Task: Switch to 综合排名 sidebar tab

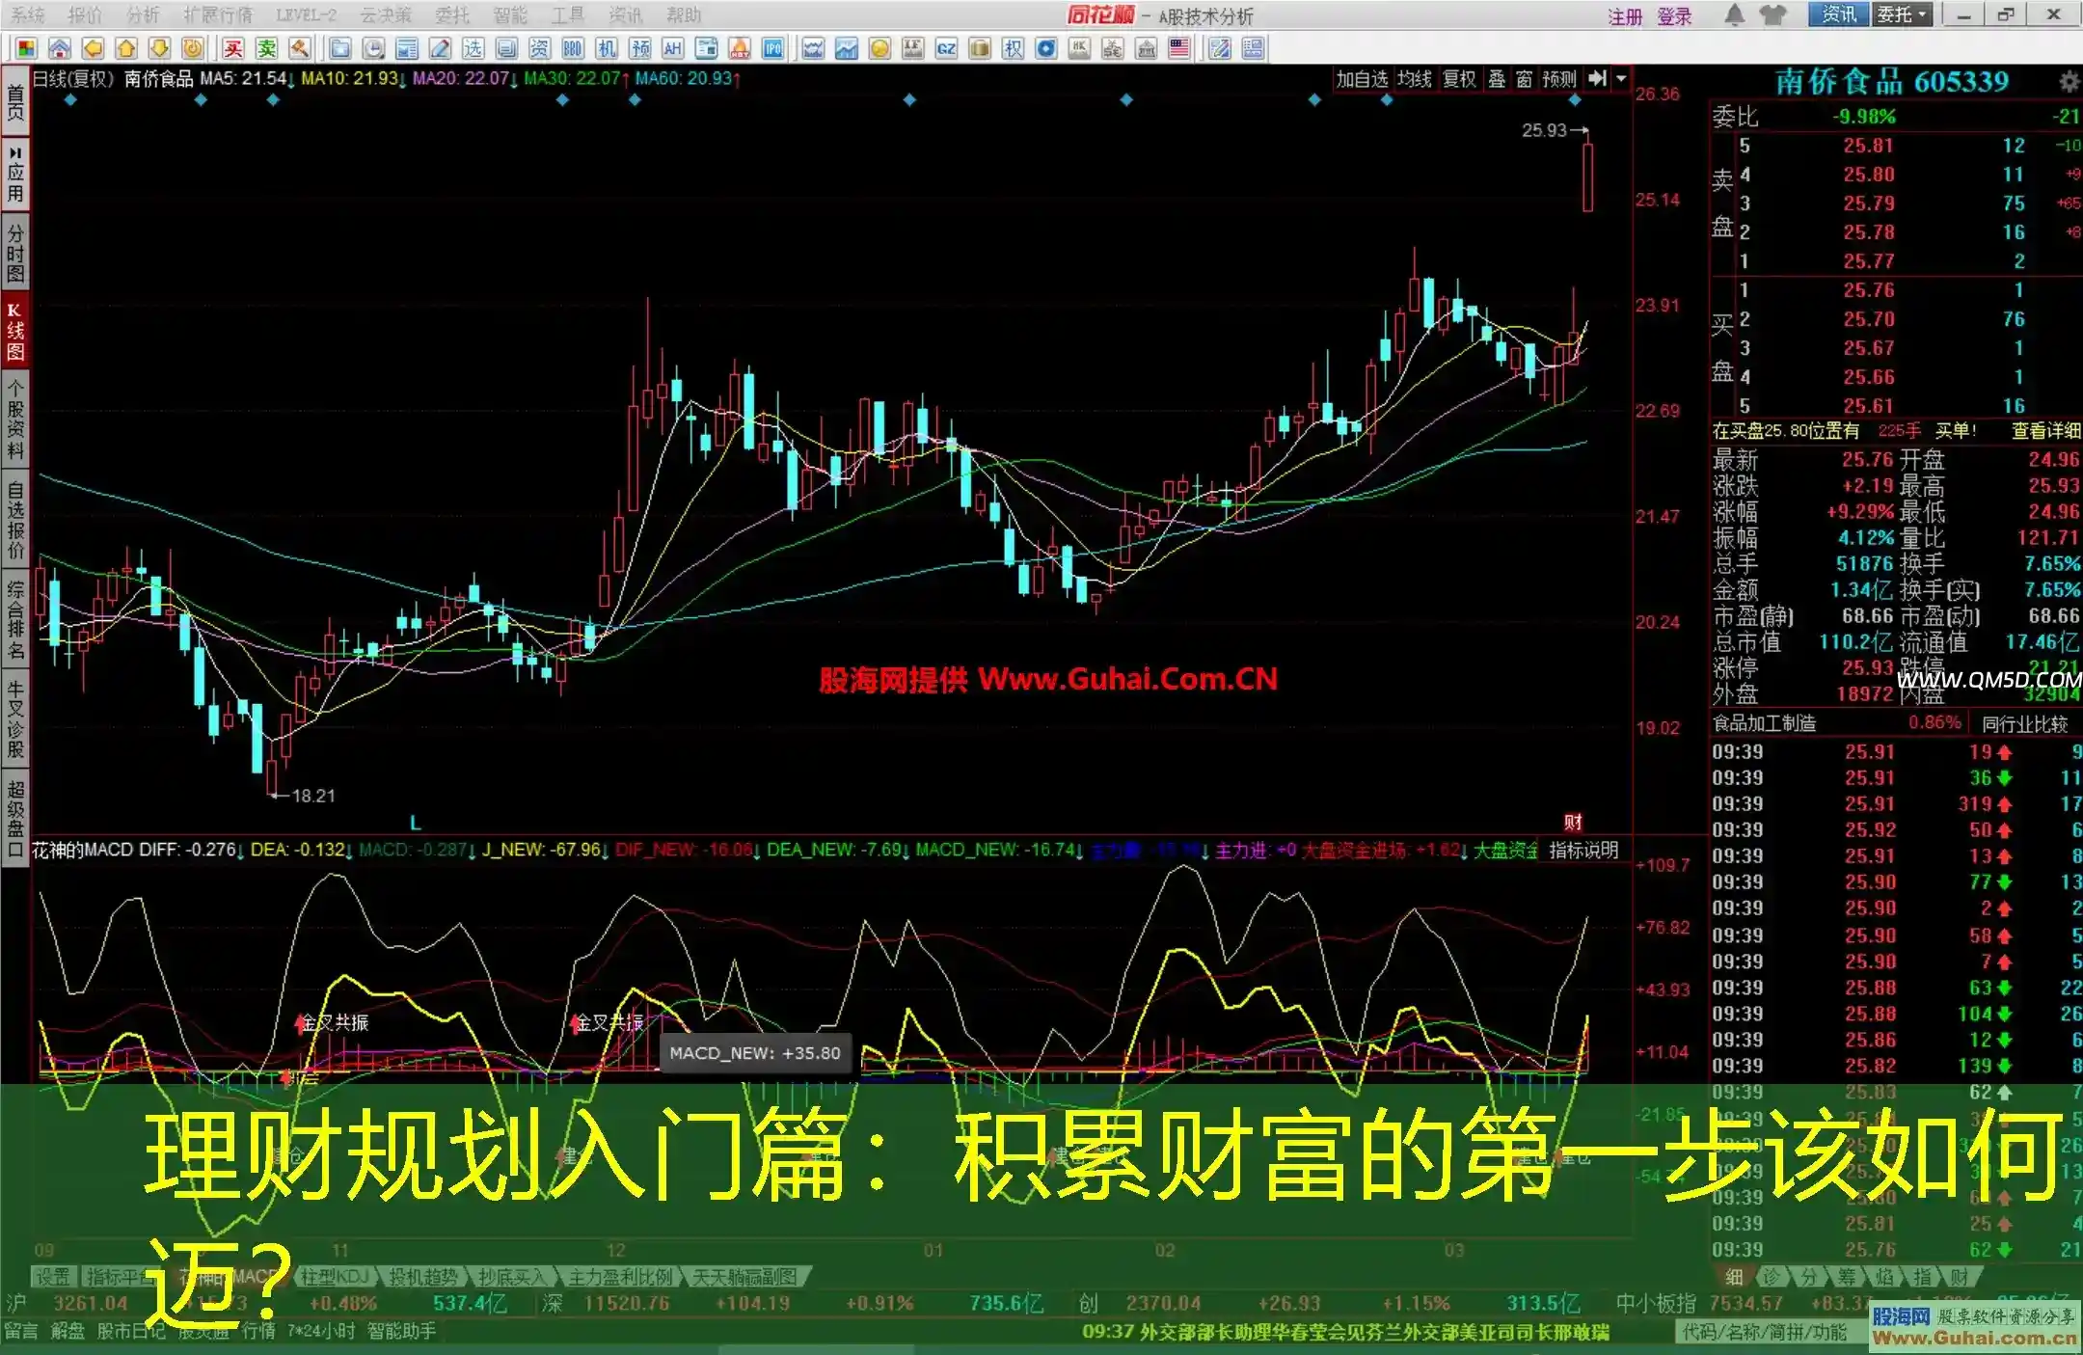Action: 15,620
